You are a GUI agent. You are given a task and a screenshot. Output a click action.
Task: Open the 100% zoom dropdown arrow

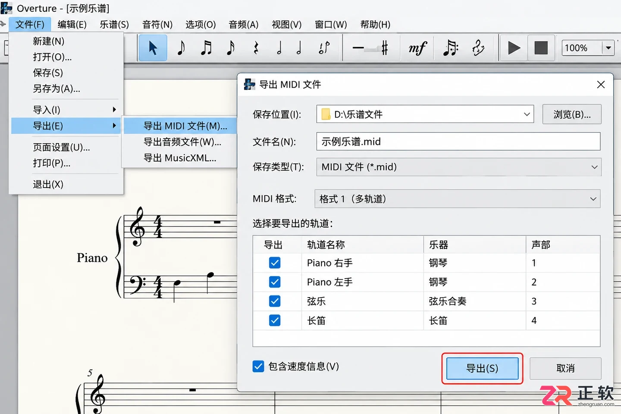(608, 48)
